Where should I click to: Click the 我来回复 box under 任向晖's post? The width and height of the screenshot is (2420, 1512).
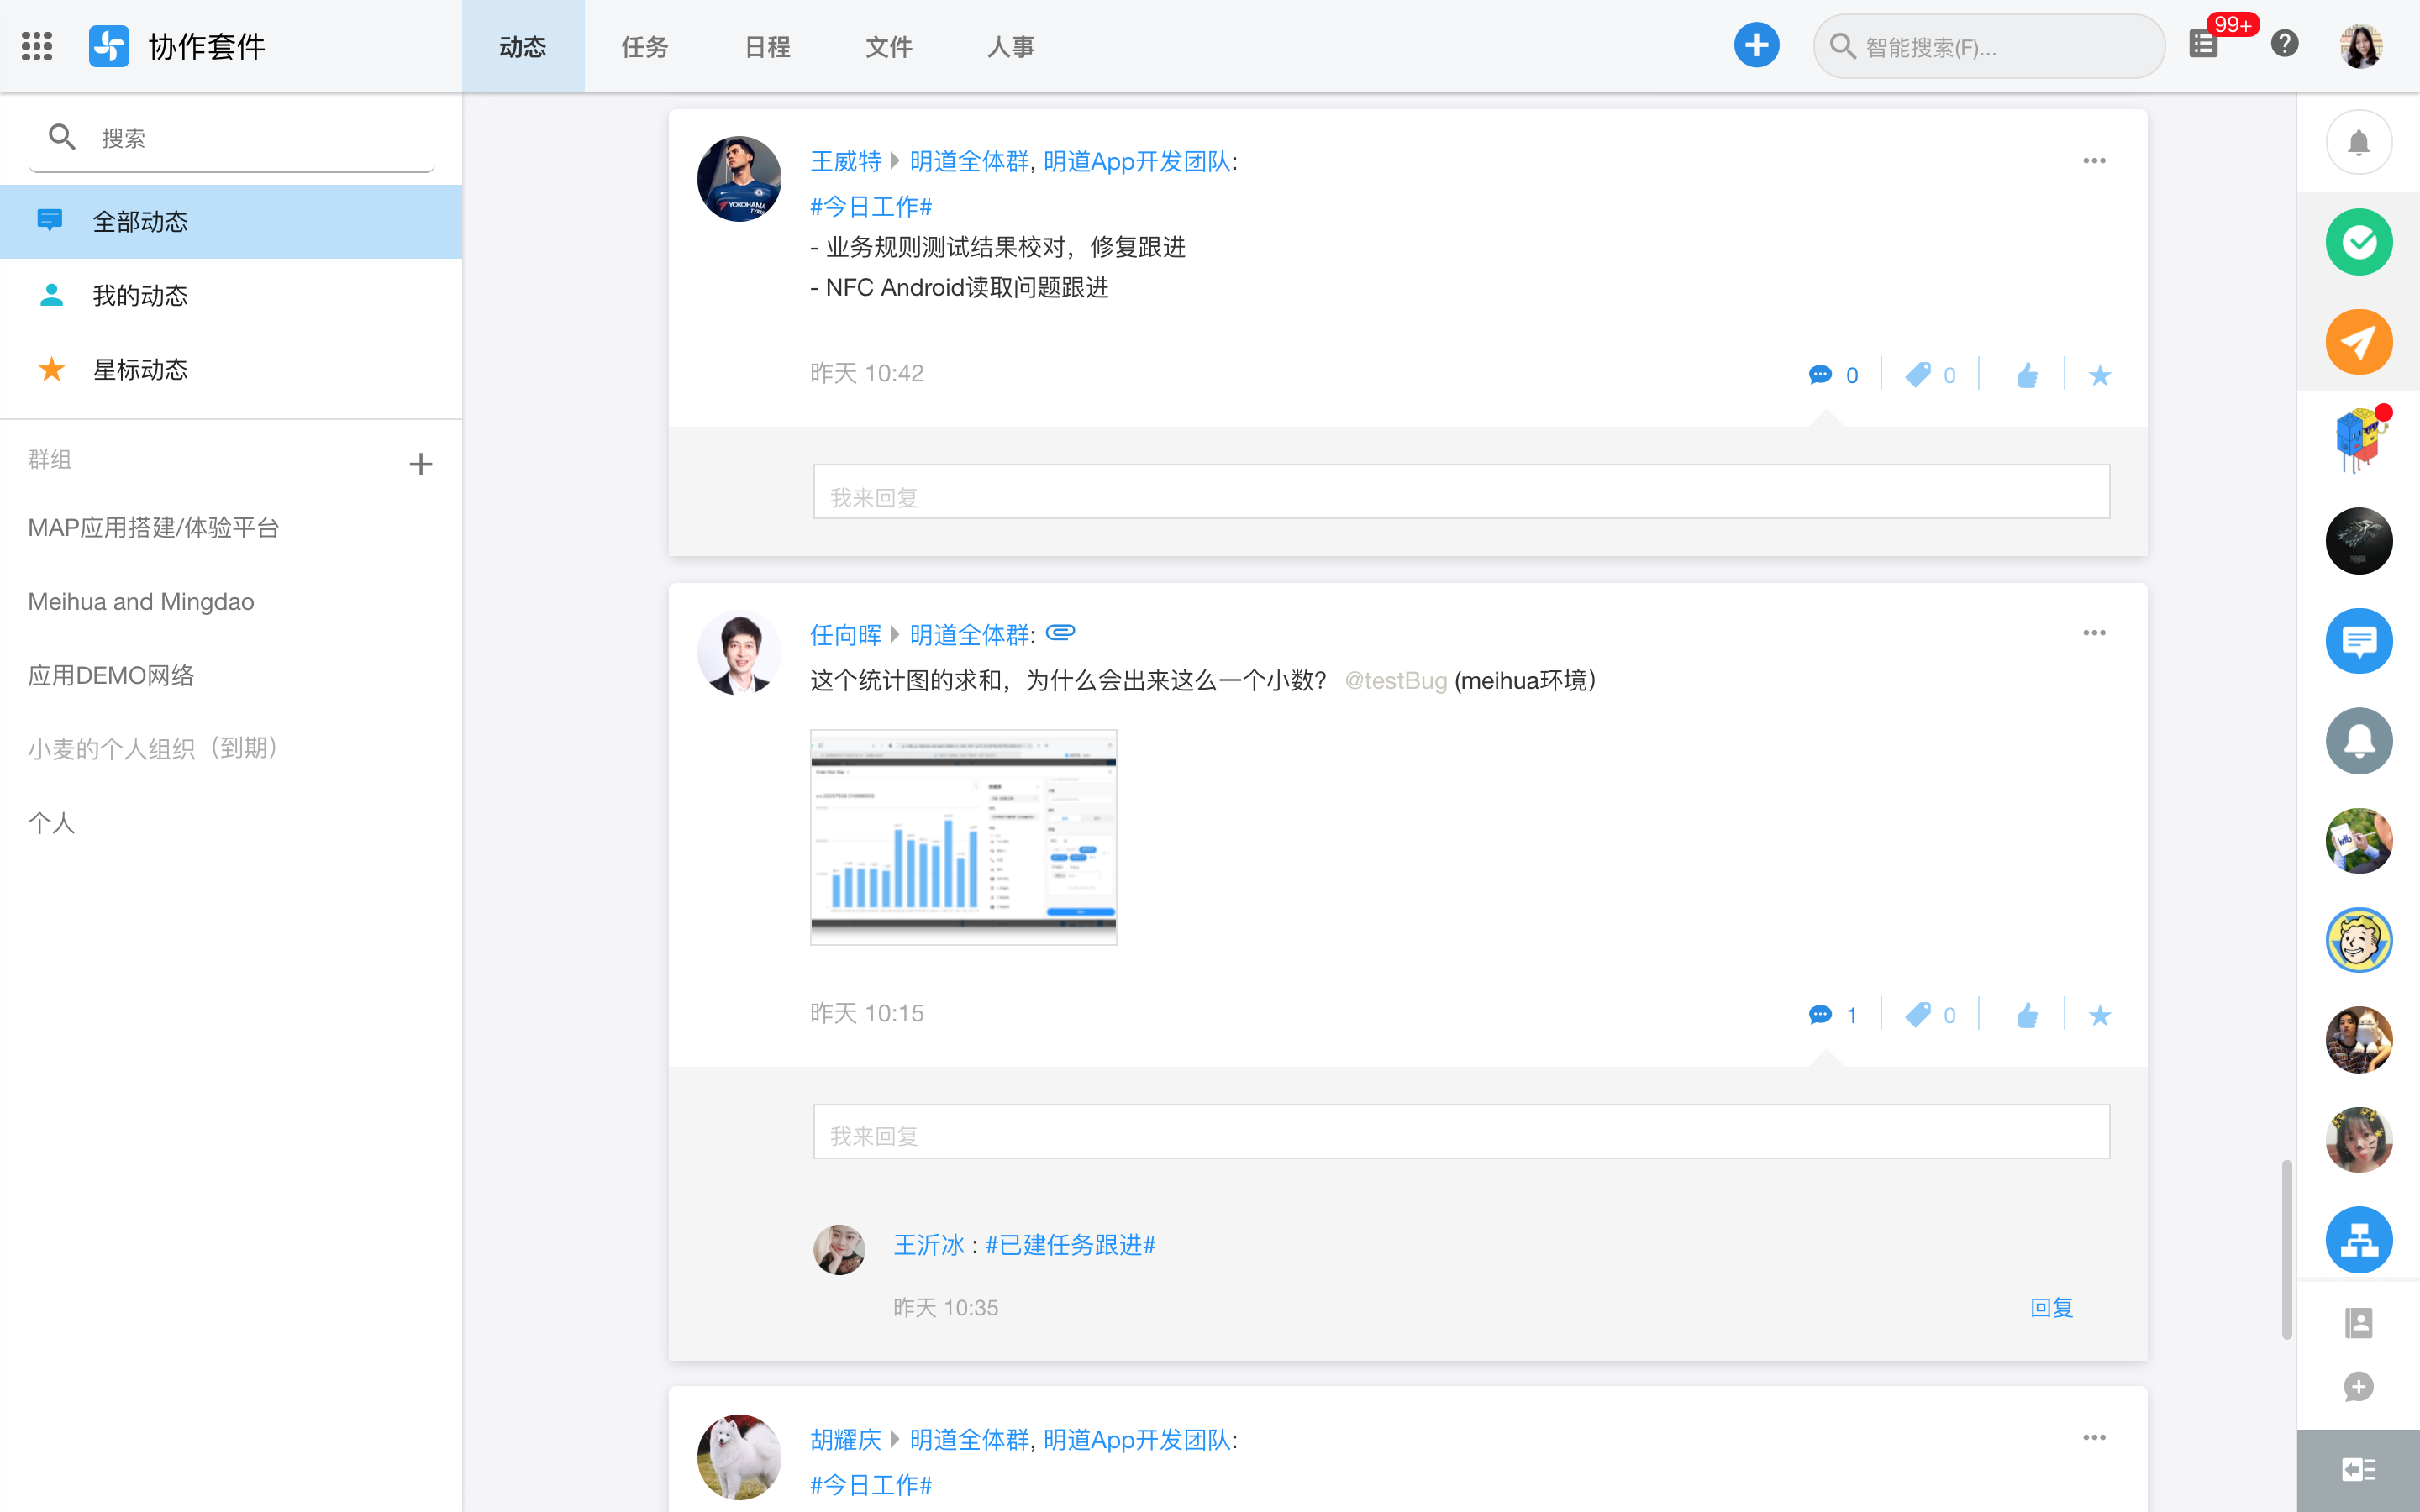pyautogui.click(x=1461, y=1131)
